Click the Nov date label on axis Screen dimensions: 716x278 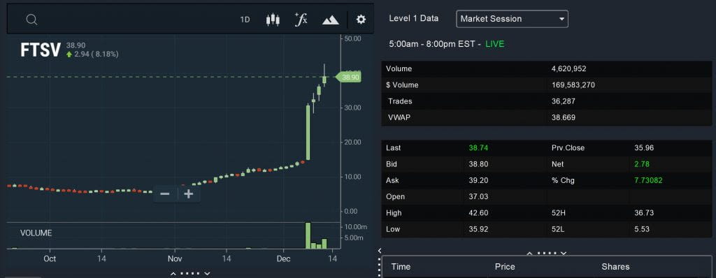tap(175, 258)
